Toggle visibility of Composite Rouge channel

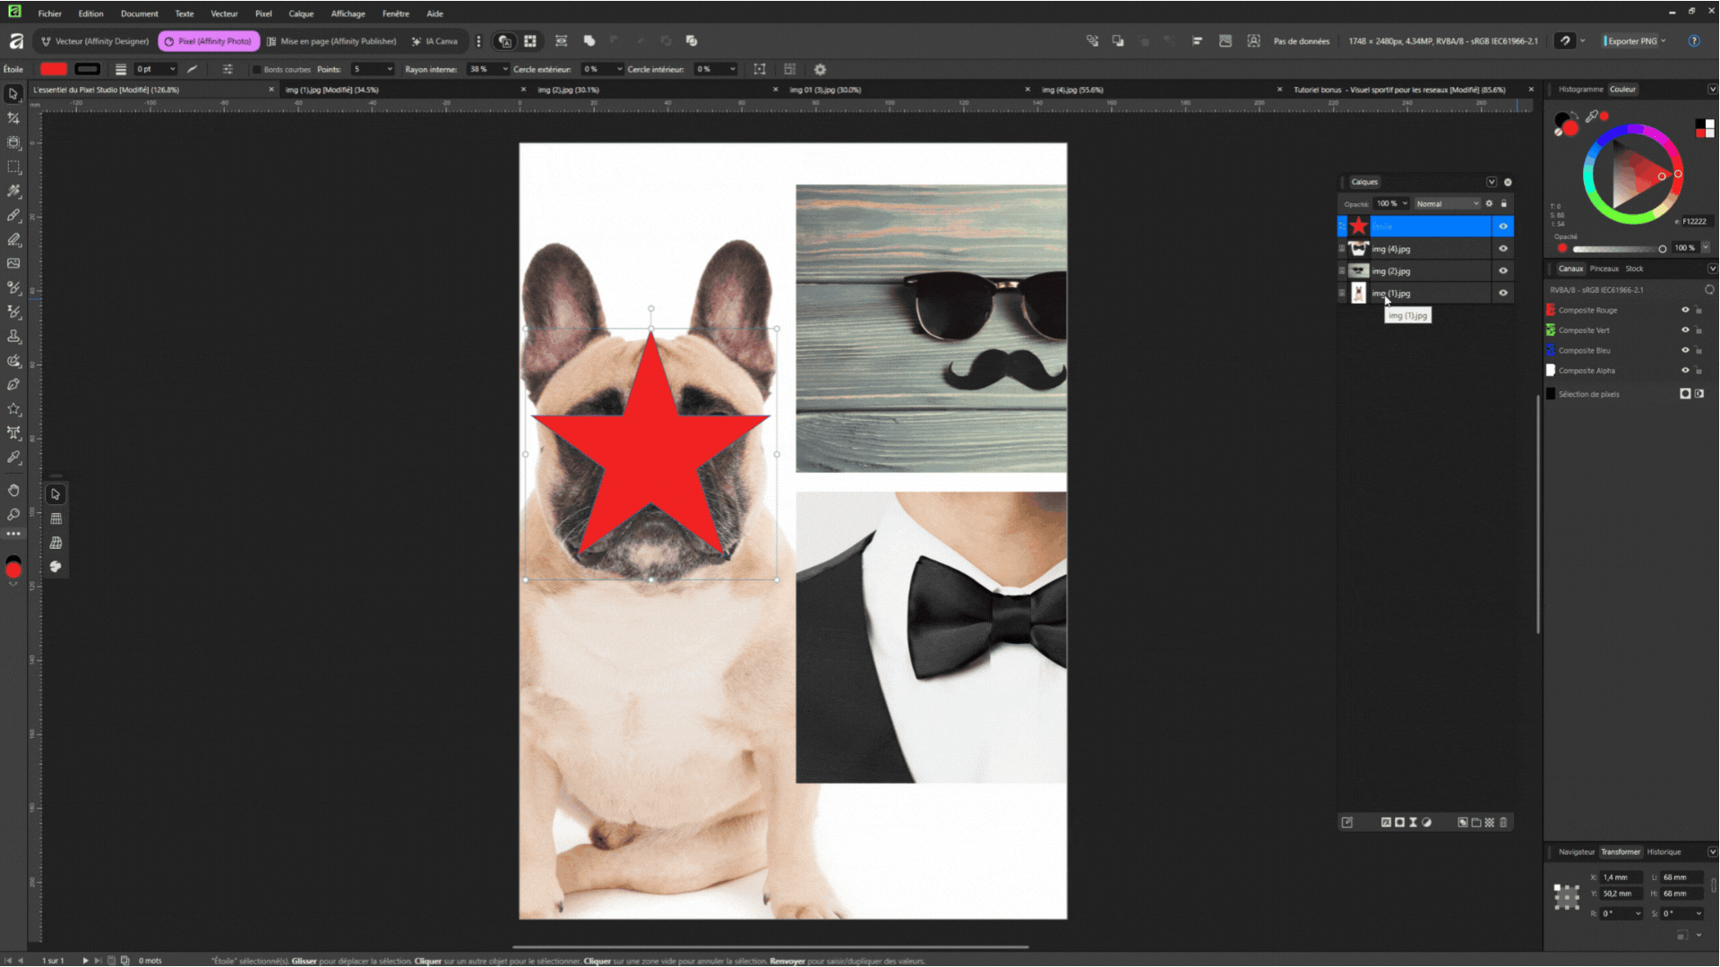tap(1684, 310)
